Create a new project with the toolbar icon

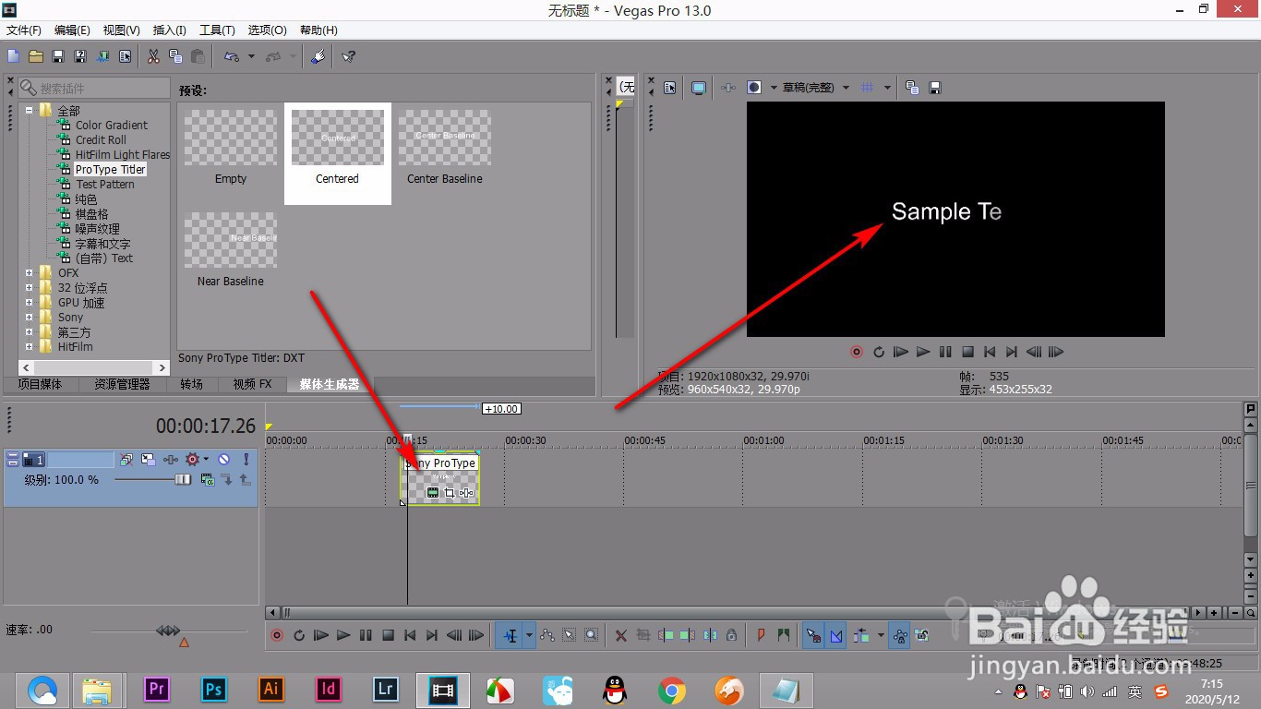pyautogui.click(x=13, y=56)
